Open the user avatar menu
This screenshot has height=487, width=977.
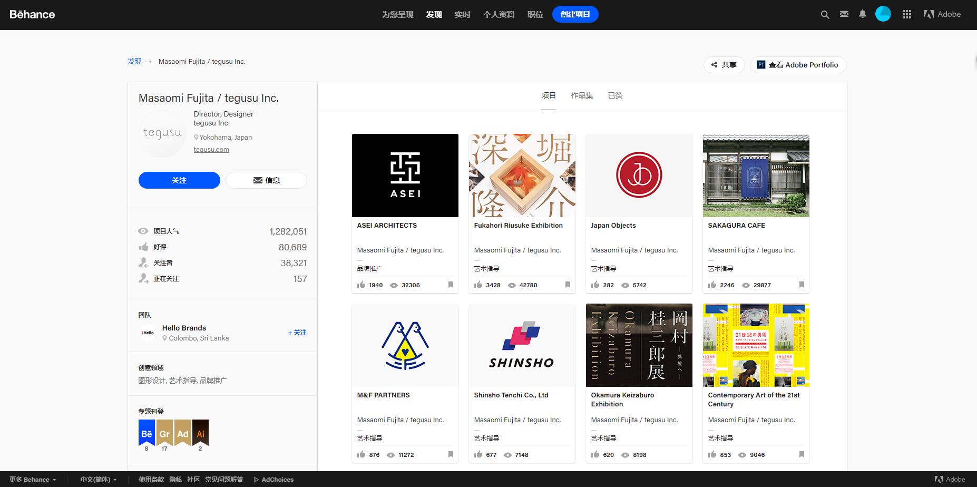click(883, 14)
